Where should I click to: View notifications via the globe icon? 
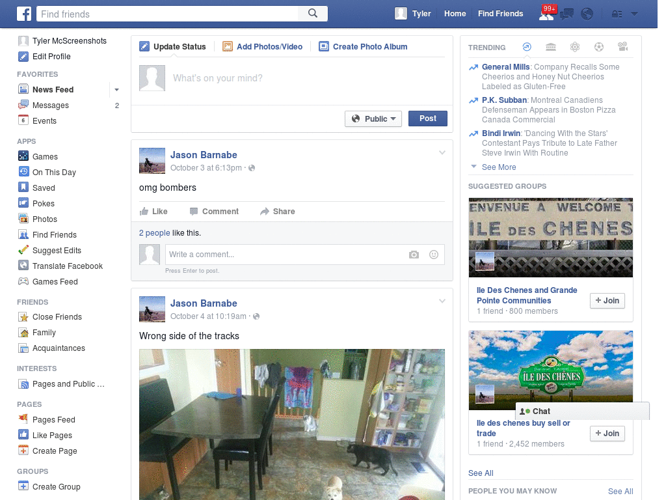coord(586,14)
